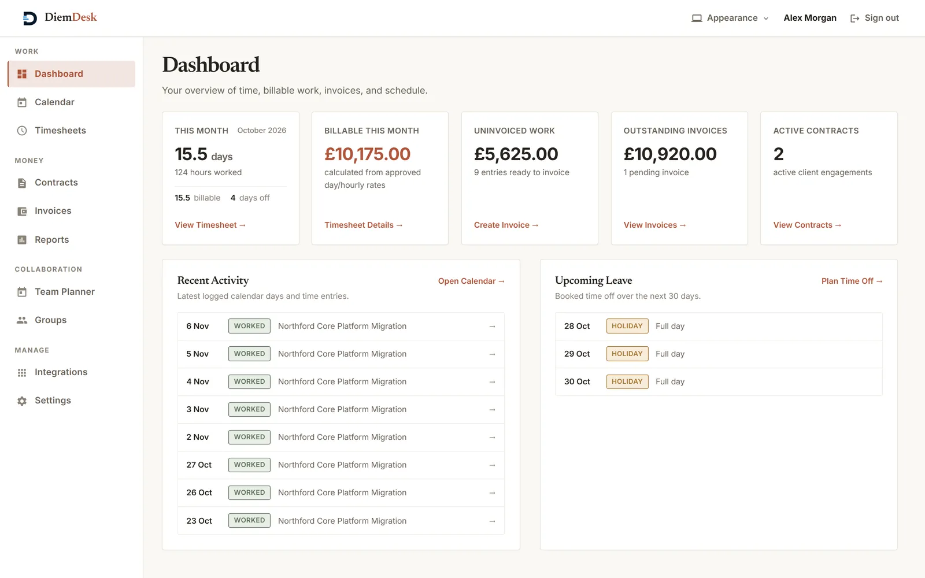Click the sign out door icon
The width and height of the screenshot is (925, 578).
click(854, 18)
